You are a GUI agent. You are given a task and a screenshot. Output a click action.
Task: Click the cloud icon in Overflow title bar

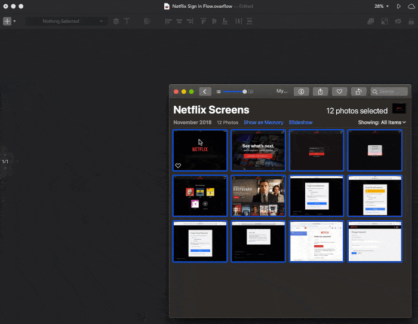click(411, 7)
